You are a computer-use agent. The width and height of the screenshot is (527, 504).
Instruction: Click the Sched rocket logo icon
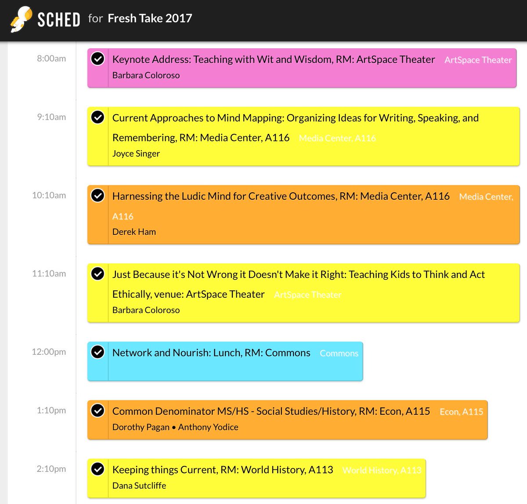click(22, 20)
